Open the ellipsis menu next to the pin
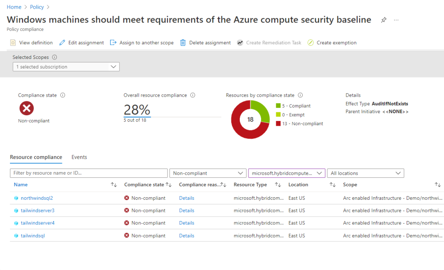444x270 pixels. [395, 20]
